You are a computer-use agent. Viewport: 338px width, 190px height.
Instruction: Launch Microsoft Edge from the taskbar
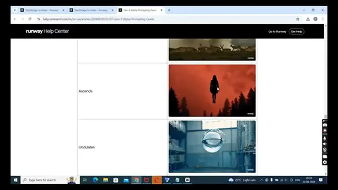click(x=95, y=180)
